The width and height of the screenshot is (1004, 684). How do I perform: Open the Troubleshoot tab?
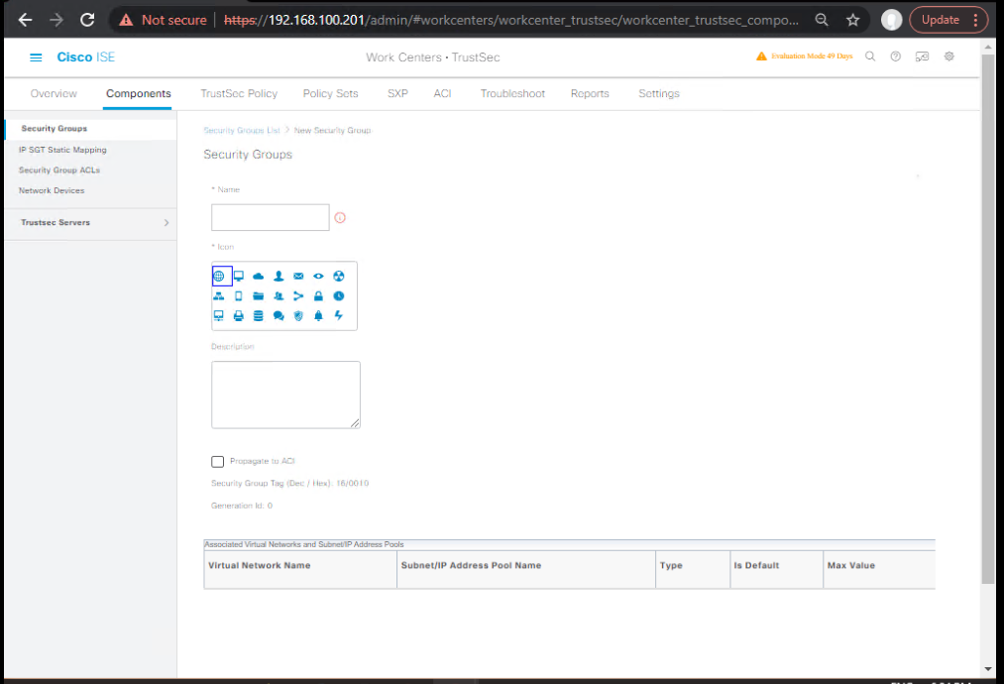[512, 93]
